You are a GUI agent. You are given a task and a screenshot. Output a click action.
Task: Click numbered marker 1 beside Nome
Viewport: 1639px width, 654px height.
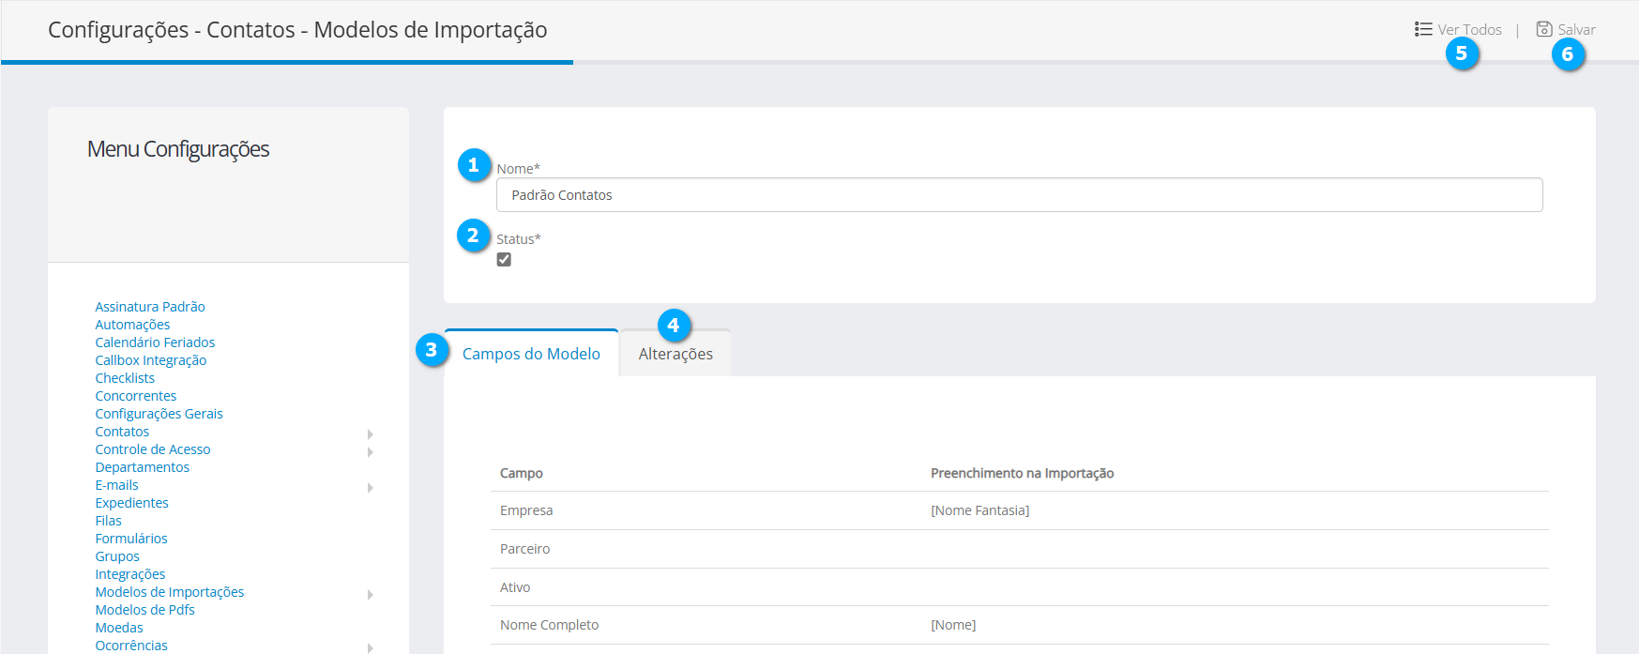[x=474, y=165]
